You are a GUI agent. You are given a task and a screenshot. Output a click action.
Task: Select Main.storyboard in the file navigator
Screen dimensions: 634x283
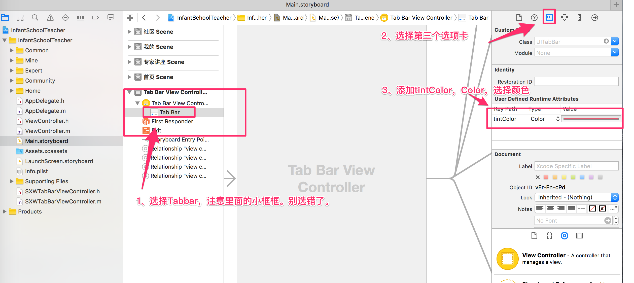(x=46, y=141)
